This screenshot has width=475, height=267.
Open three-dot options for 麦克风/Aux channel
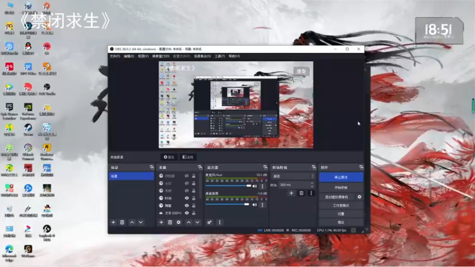[262, 186]
